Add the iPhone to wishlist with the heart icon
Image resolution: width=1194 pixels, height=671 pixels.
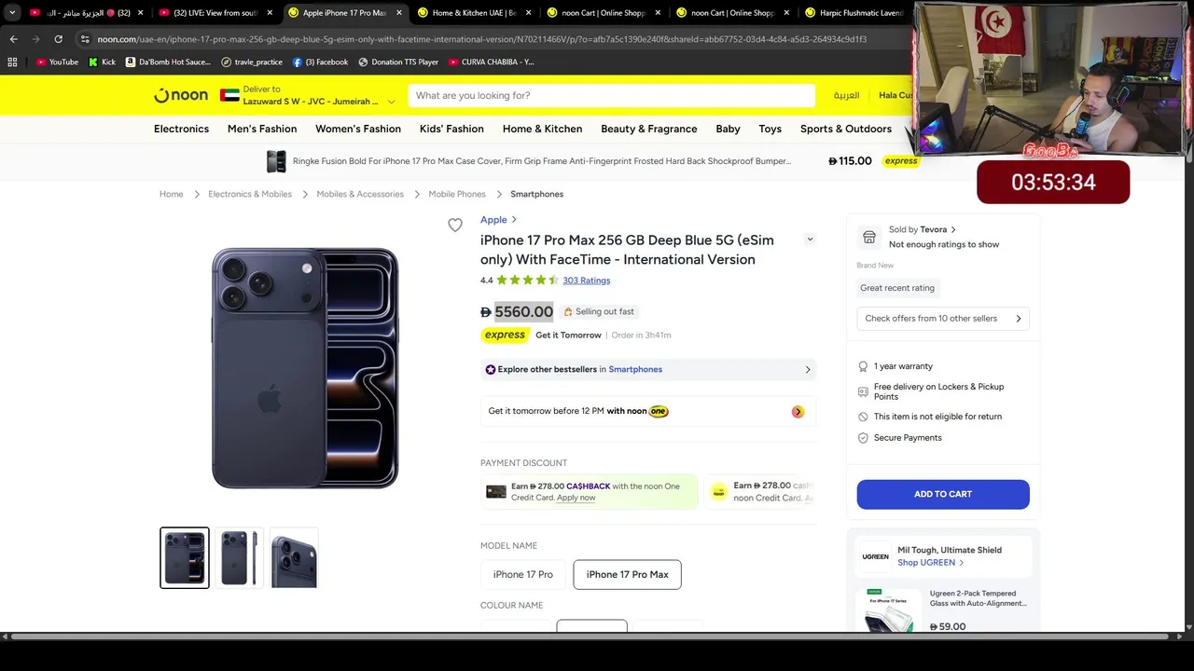454,225
